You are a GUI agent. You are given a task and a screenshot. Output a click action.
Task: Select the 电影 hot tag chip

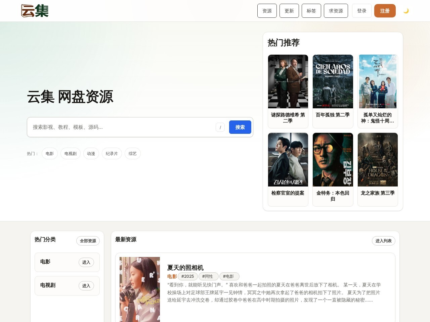[x=50, y=154]
